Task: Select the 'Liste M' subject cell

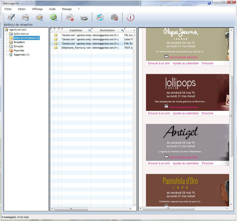Action: pos(128,39)
